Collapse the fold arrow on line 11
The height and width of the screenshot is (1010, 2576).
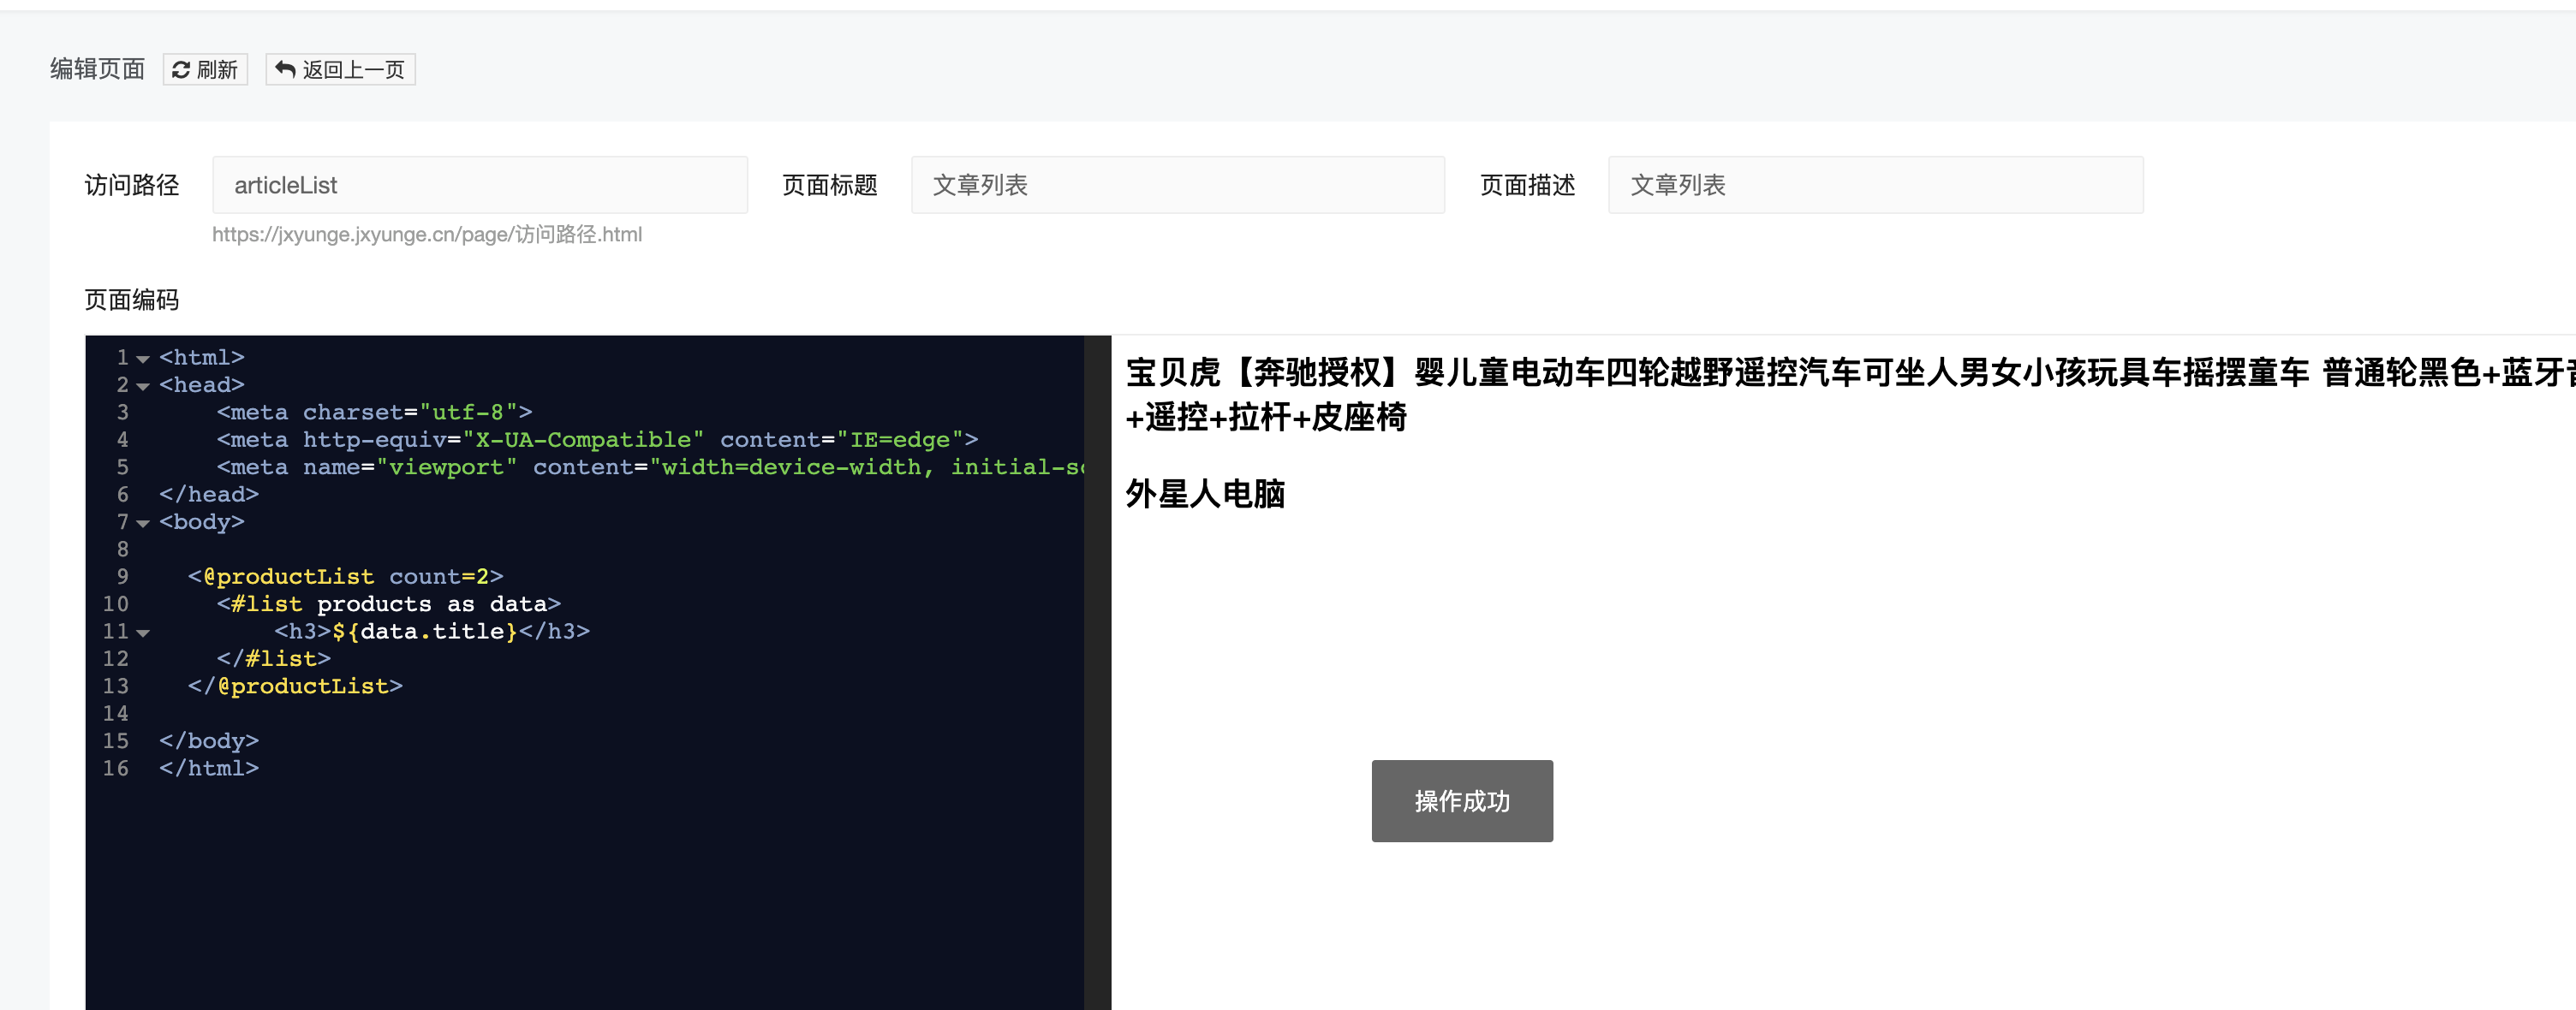[x=143, y=633]
